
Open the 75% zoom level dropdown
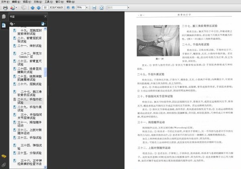(x=87, y=8)
